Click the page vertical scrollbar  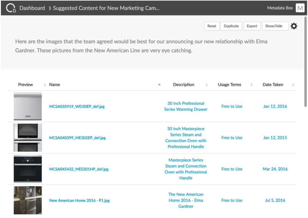point(306,60)
